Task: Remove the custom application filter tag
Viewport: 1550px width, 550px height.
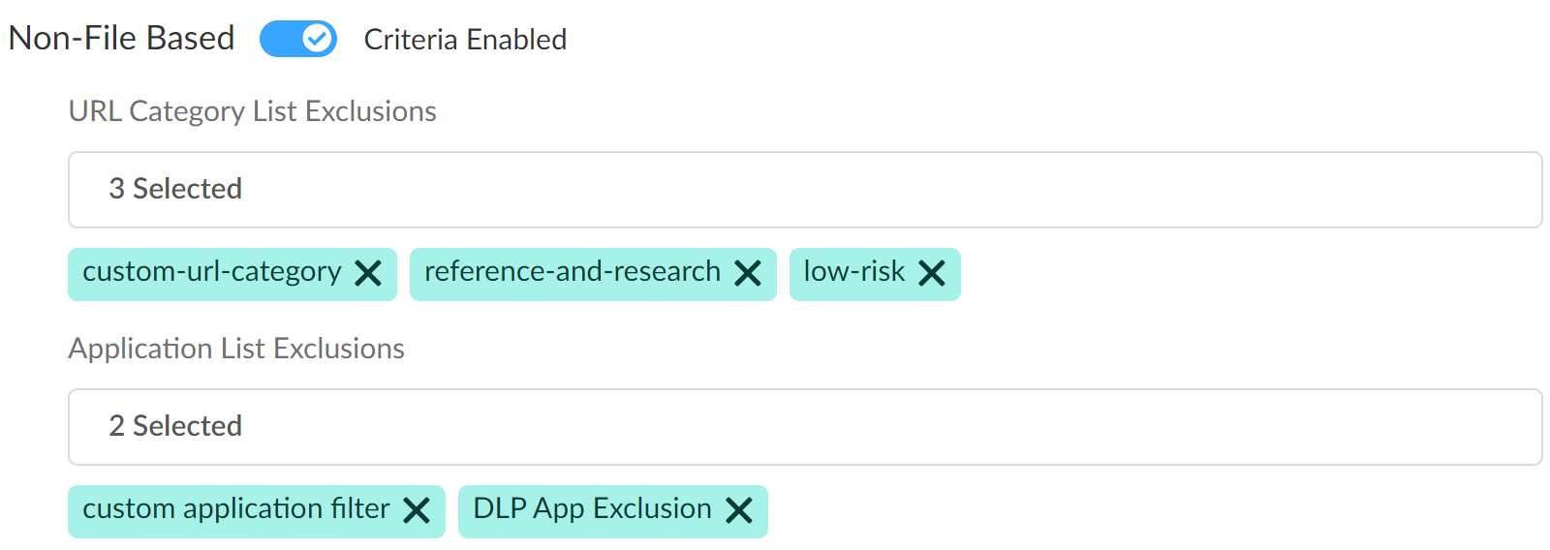Action: 417,510
